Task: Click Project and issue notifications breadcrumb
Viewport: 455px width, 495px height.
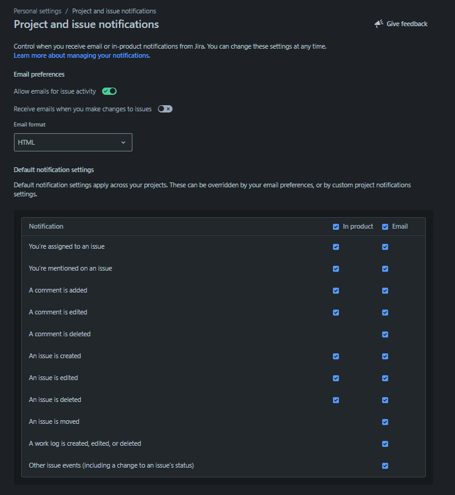Action: [x=114, y=11]
